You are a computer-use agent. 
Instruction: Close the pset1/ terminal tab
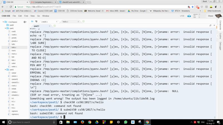[50, 26]
